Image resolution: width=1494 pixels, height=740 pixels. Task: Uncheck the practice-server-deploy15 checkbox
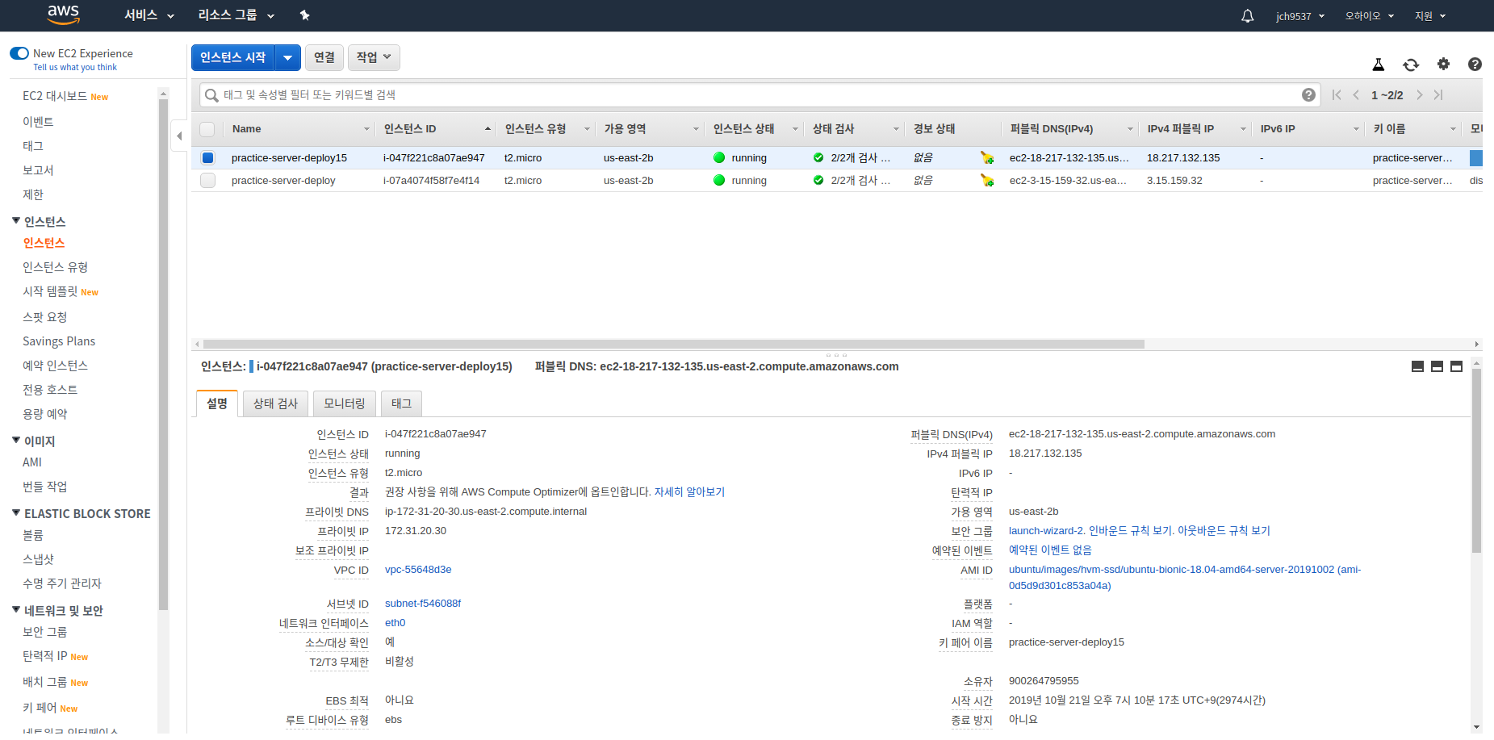(x=207, y=158)
